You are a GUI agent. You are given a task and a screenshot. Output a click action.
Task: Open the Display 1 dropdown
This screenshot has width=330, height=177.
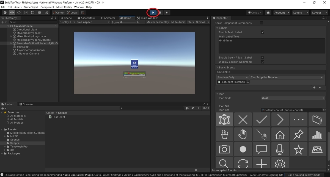point(67,22)
